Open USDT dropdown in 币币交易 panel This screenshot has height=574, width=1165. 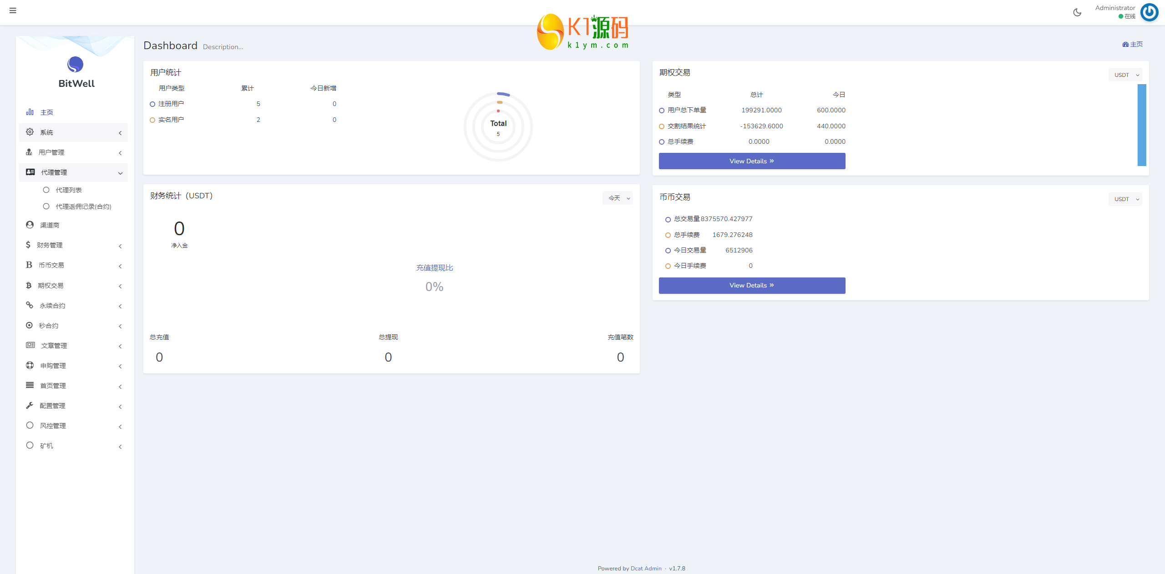1125,199
